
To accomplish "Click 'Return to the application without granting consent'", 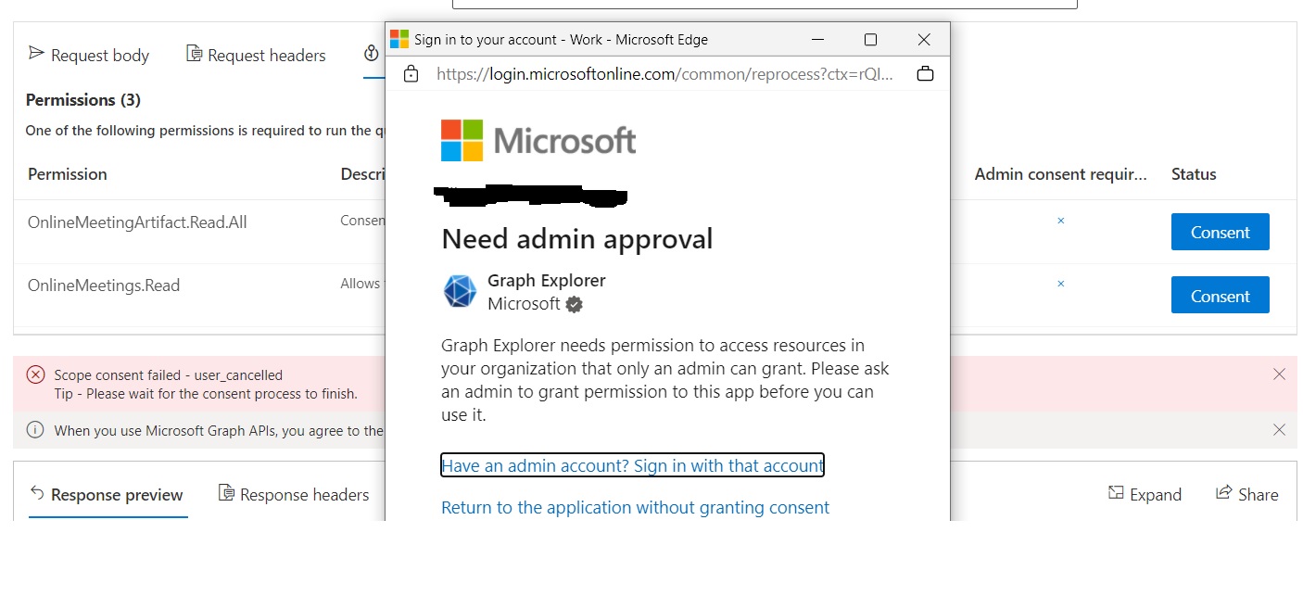I will click(x=635, y=508).
